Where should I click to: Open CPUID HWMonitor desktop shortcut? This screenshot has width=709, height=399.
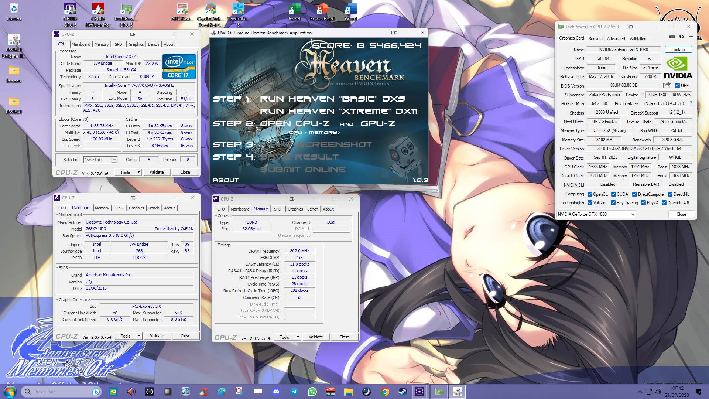tap(98, 15)
